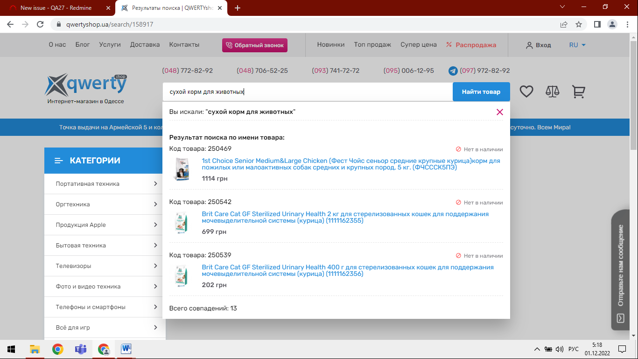The width and height of the screenshot is (638, 359).
Task: Open Brit Care Cat Urinary Health 2 кг link
Action: [x=345, y=217]
